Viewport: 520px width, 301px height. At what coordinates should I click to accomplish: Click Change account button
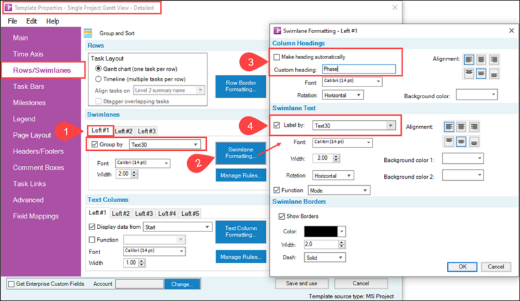[182, 284]
